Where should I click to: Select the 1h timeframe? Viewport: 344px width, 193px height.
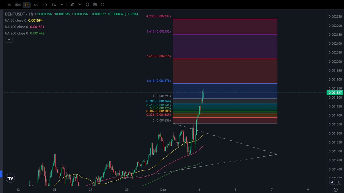[27, 5]
